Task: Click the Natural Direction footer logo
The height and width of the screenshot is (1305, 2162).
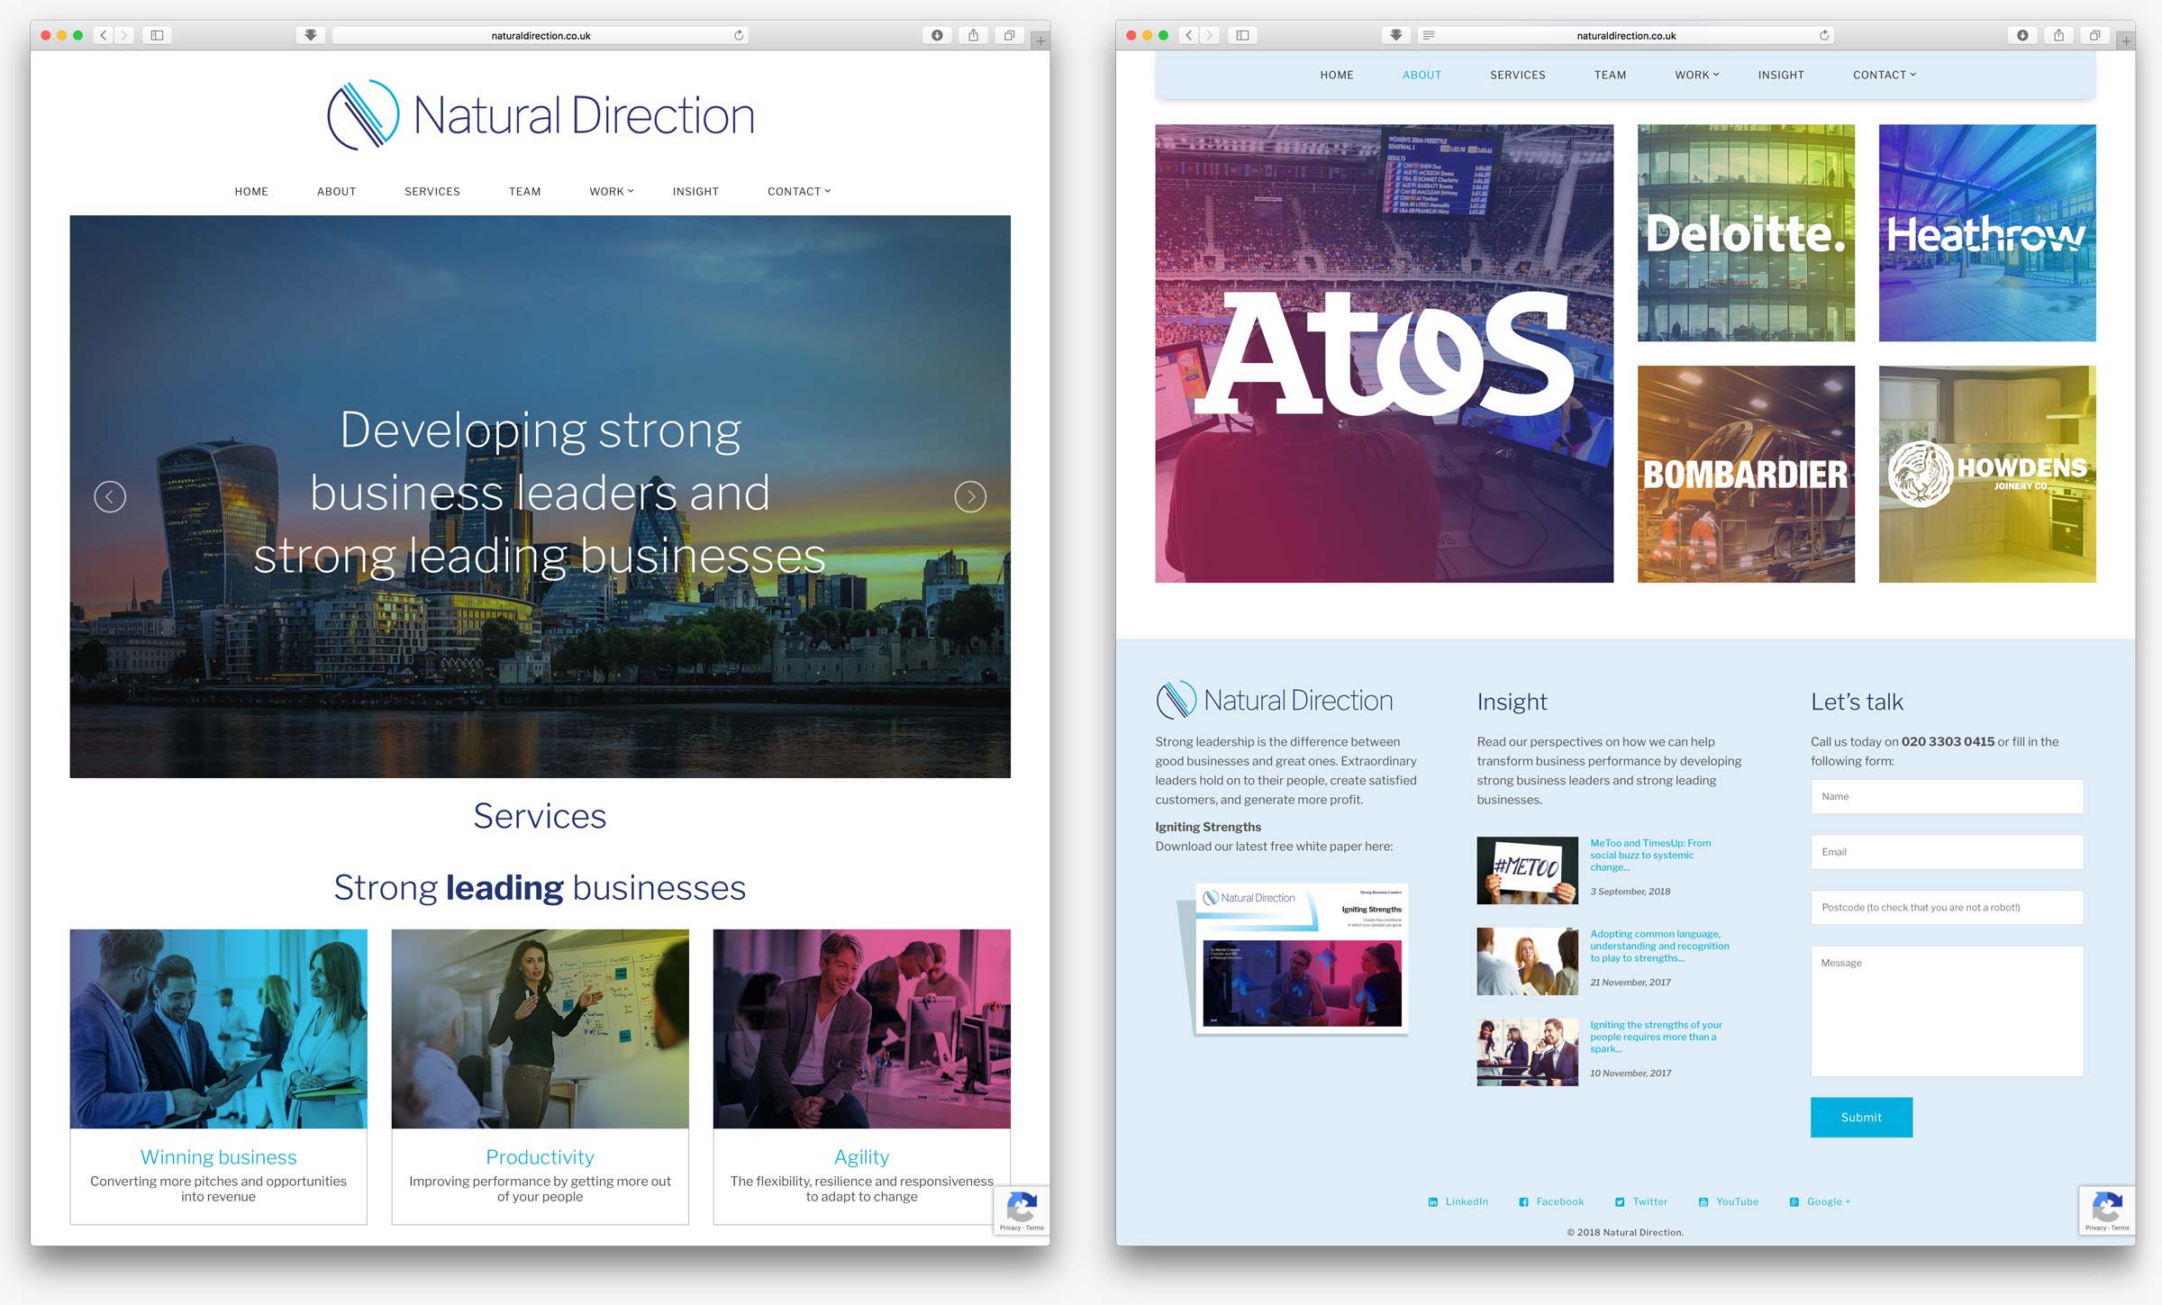Action: pyautogui.click(x=1274, y=700)
